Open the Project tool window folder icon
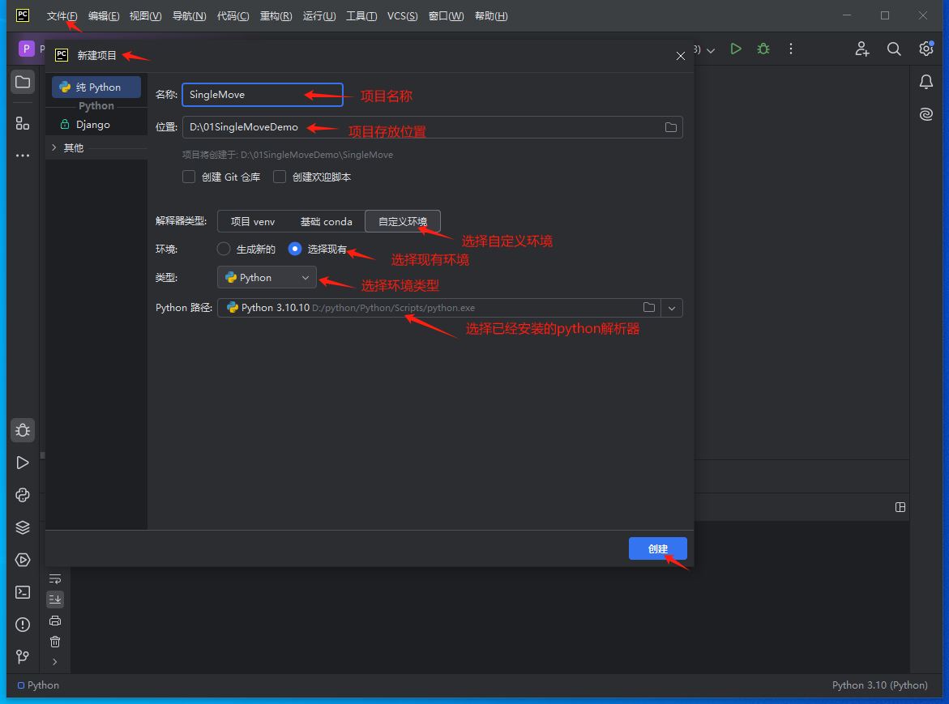Viewport: 949px width, 704px height. tap(23, 82)
